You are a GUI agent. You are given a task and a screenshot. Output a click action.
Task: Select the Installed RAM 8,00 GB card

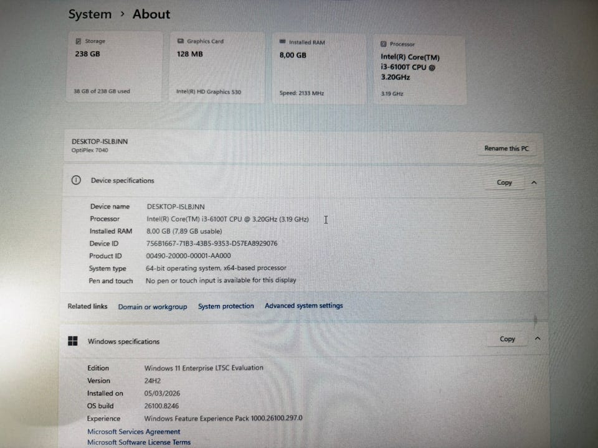pyautogui.click(x=319, y=68)
